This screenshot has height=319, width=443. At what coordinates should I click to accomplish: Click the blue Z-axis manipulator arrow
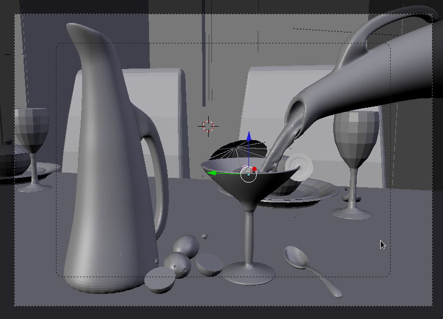[x=248, y=136]
